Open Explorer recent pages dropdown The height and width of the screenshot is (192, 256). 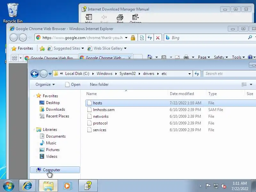coord(50,74)
